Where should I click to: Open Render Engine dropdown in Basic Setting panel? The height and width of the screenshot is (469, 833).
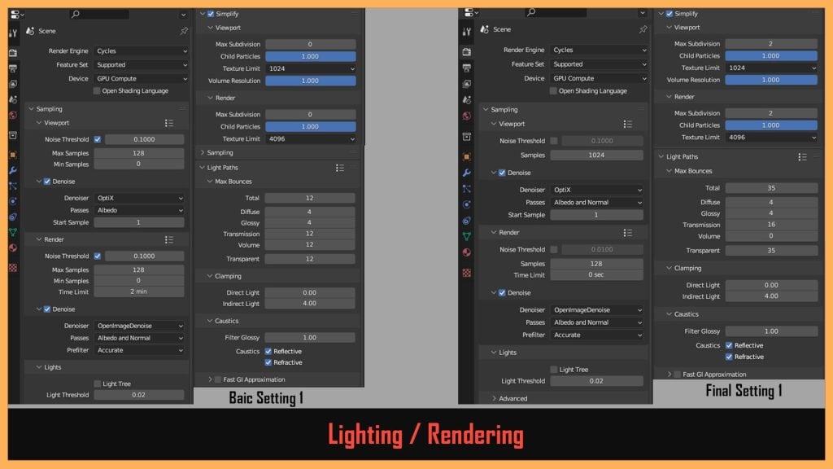[142, 51]
